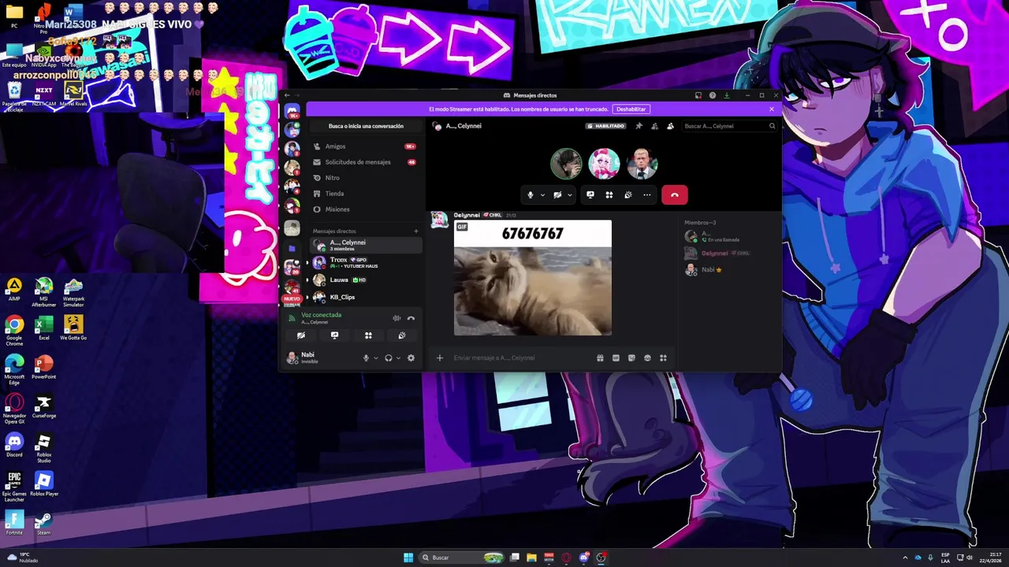Open Nitro page in sidebar
Viewport: 1009px width, 567px height.
(364, 178)
